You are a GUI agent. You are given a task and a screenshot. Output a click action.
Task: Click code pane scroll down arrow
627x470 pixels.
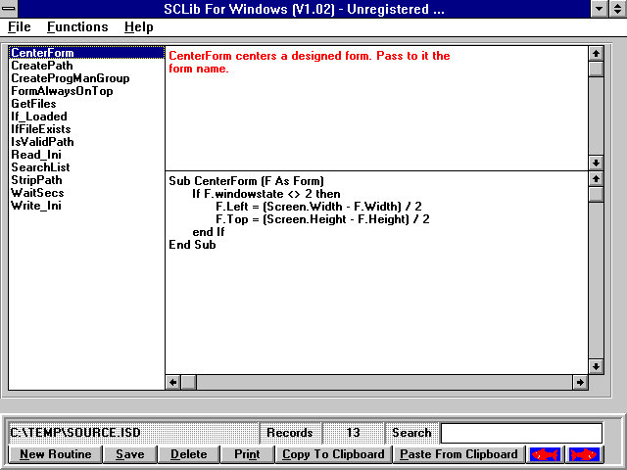pos(596,366)
